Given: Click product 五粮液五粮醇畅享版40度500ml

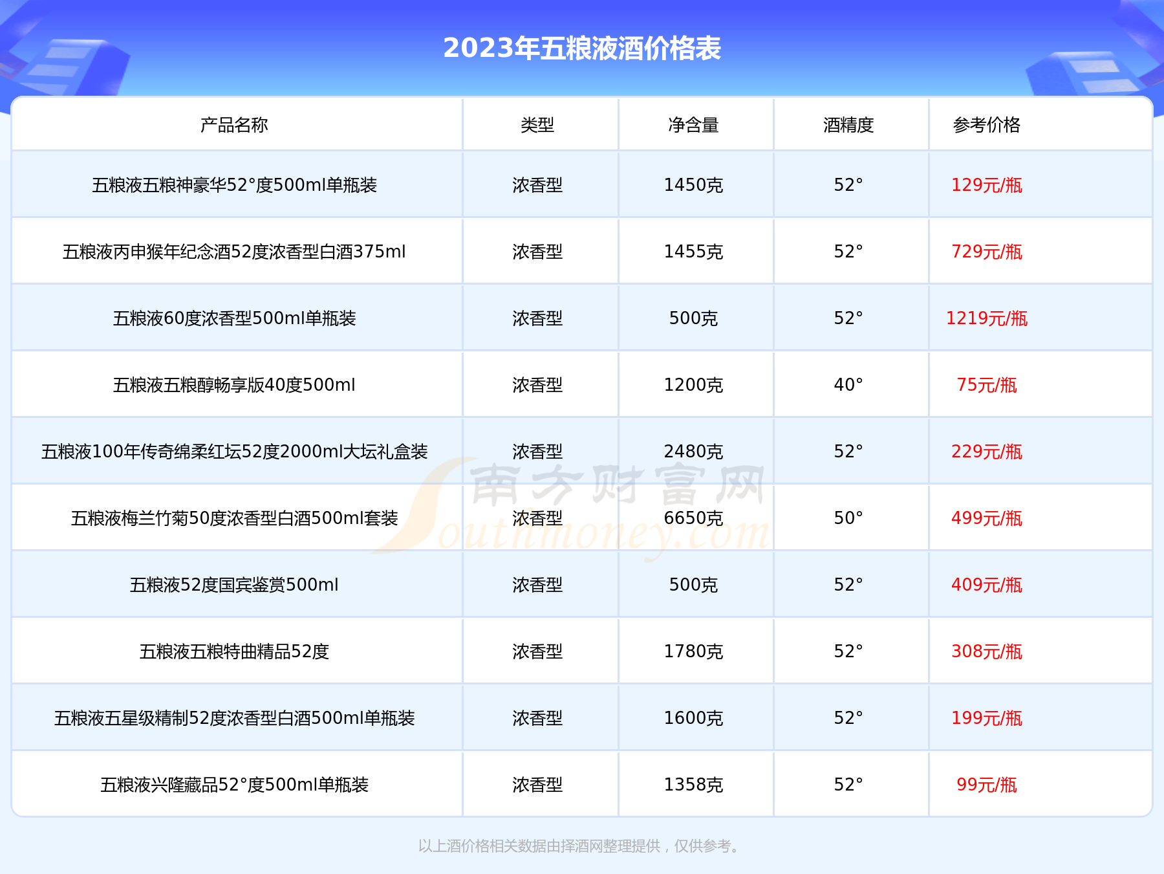Looking at the screenshot, I should pos(234,385).
